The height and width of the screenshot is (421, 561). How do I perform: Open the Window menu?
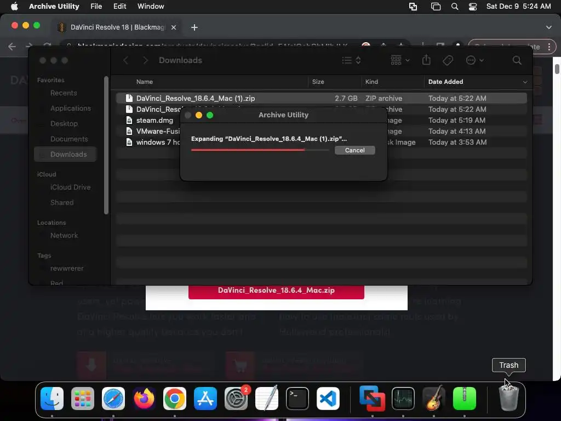click(151, 7)
